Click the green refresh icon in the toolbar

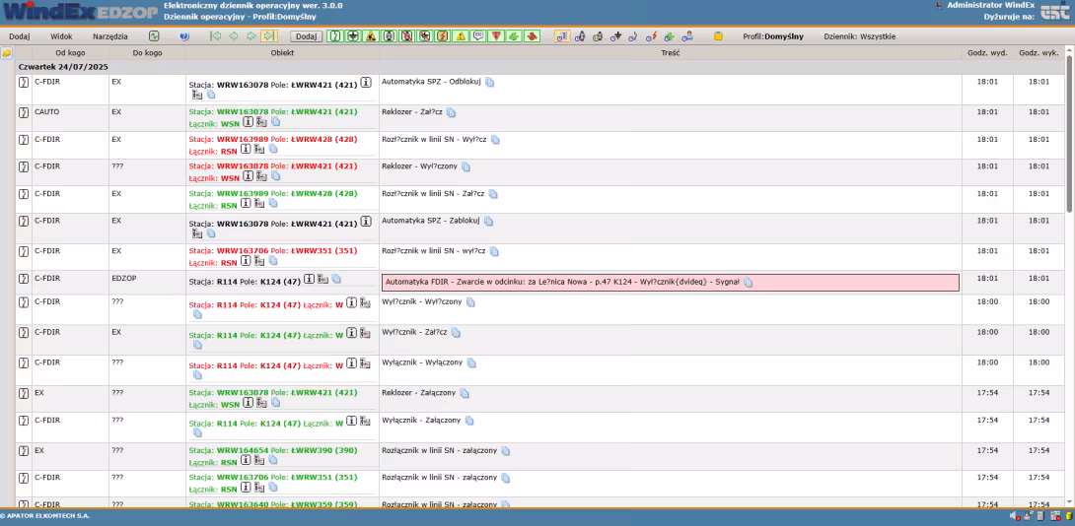point(154,36)
